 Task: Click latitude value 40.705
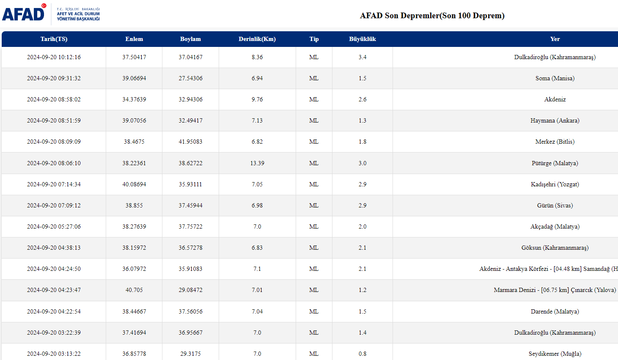(134, 290)
